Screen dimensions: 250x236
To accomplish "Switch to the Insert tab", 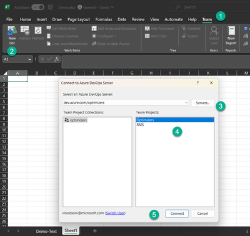I will tap(42, 19).
